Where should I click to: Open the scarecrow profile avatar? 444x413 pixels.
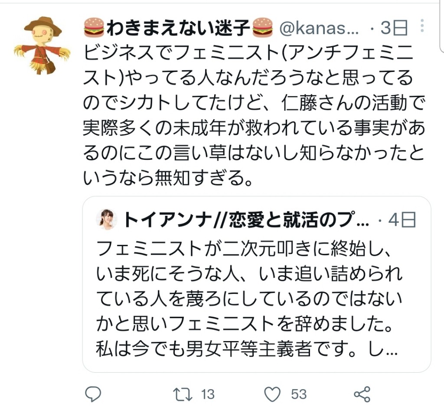[x=42, y=46]
